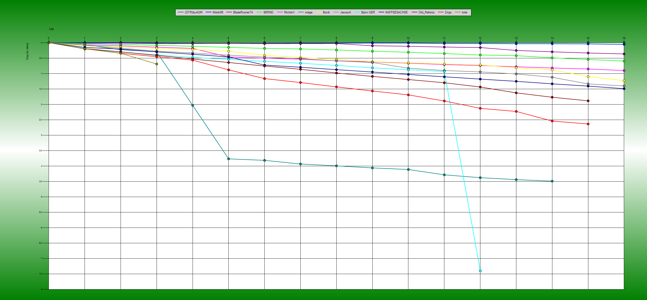The height and width of the screenshot is (300, 647).
Task: Click Zirgo's red point at lap 9
Action: point(372,91)
